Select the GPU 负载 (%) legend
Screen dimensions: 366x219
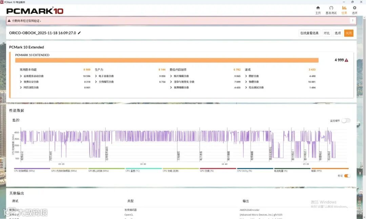point(218,170)
